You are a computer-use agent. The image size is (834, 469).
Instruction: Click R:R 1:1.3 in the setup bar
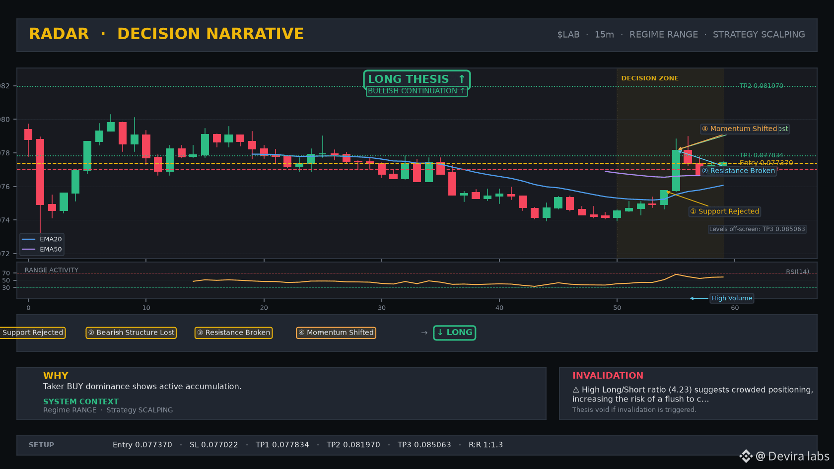(486, 445)
